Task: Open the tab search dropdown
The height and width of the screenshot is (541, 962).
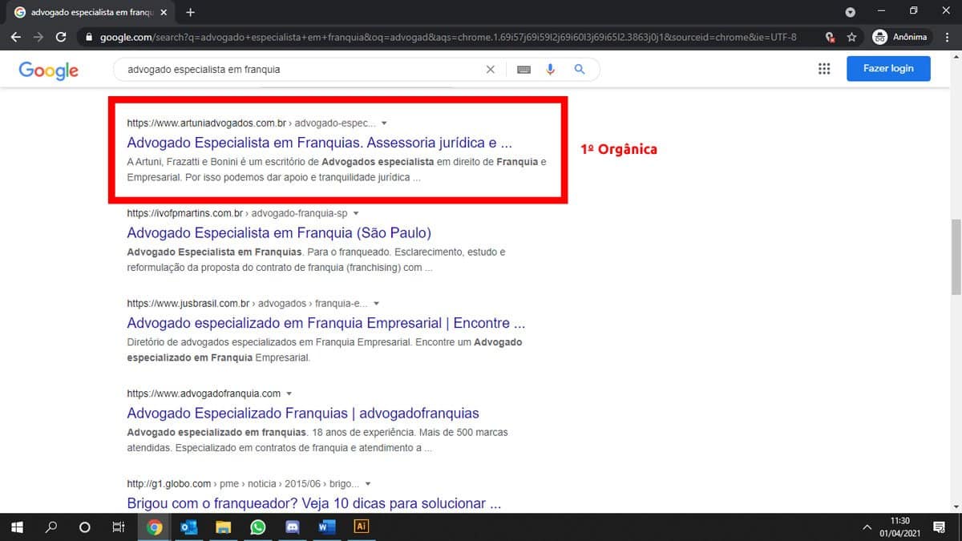Action: coord(850,12)
